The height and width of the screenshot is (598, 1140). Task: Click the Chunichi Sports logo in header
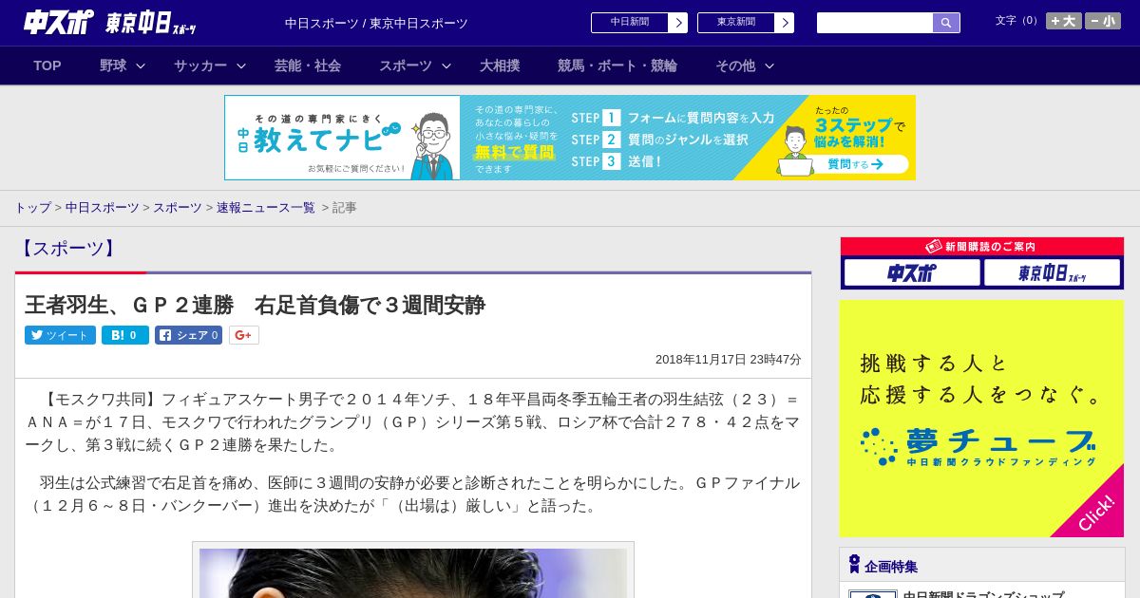[x=58, y=22]
